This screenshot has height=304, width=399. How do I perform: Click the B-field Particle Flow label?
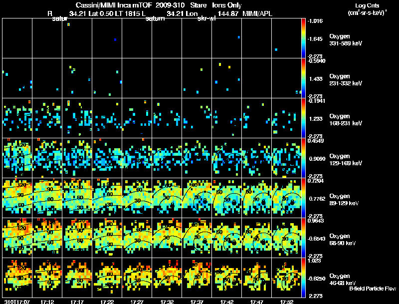[373, 289]
